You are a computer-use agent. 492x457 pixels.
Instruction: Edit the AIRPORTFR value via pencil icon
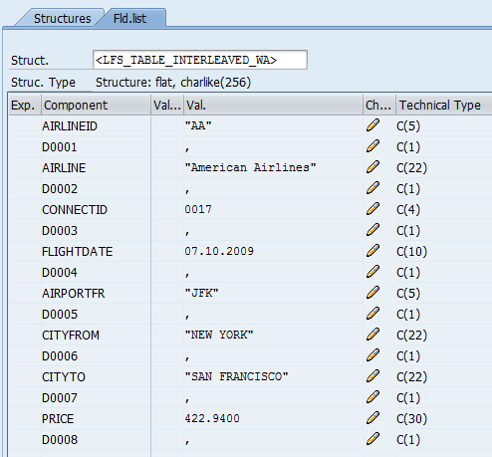tap(372, 293)
